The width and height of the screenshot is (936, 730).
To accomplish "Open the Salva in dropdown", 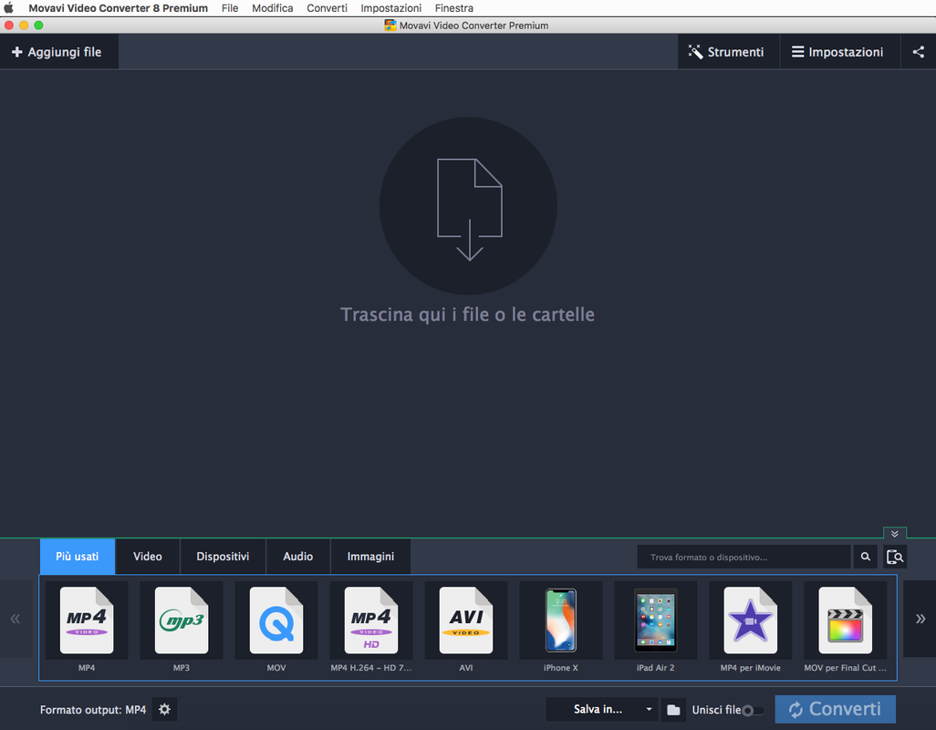I will [x=602, y=709].
